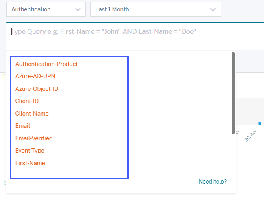The height and width of the screenshot is (197, 264).
Task: Click the chevron arrow beside Authentication
Action: click(78, 9)
